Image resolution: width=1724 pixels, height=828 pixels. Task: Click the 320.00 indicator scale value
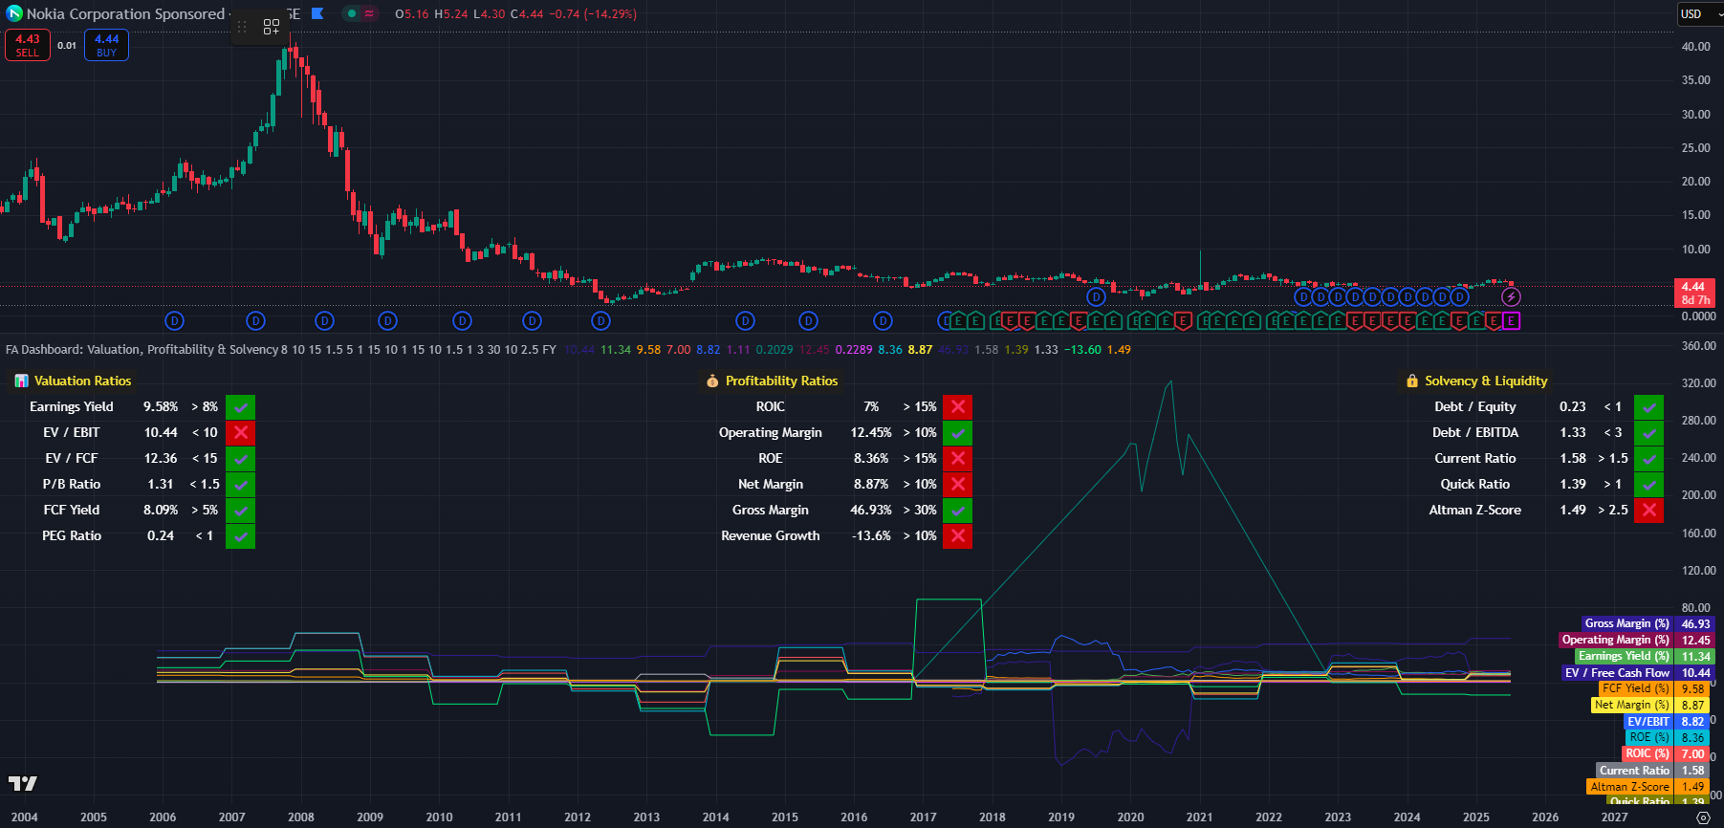click(1699, 382)
